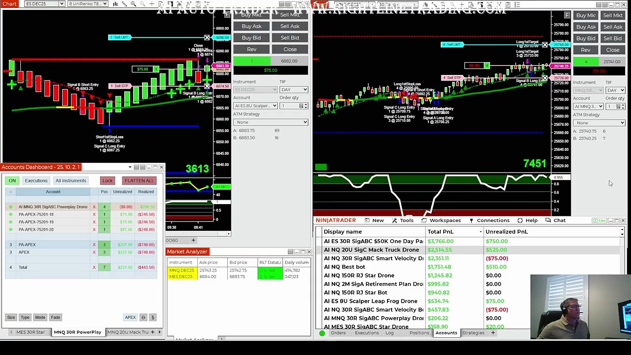631x355 pixels.
Task: Click Buy Ask in MNQ chart trader
Action: [x=586, y=27]
